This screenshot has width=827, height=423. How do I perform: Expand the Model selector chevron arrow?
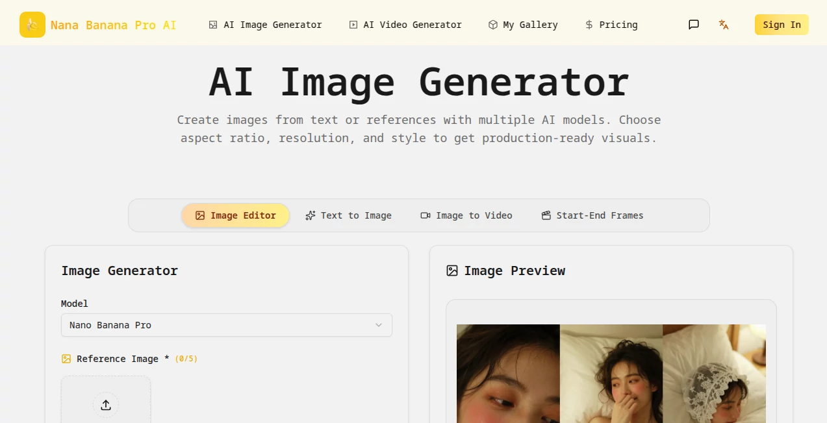[379, 325]
